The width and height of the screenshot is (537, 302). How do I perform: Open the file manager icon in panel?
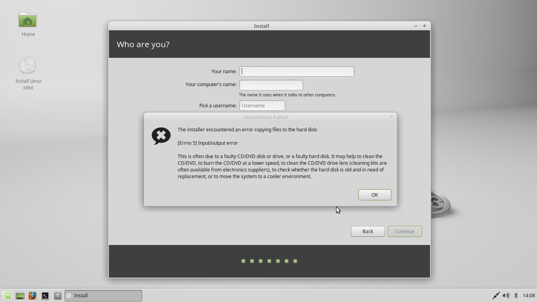point(58,295)
